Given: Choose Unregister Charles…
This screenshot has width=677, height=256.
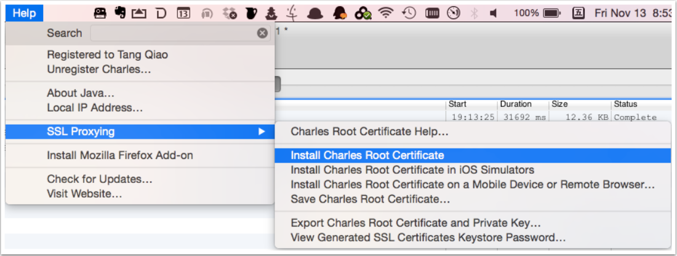Looking at the screenshot, I should click(99, 69).
